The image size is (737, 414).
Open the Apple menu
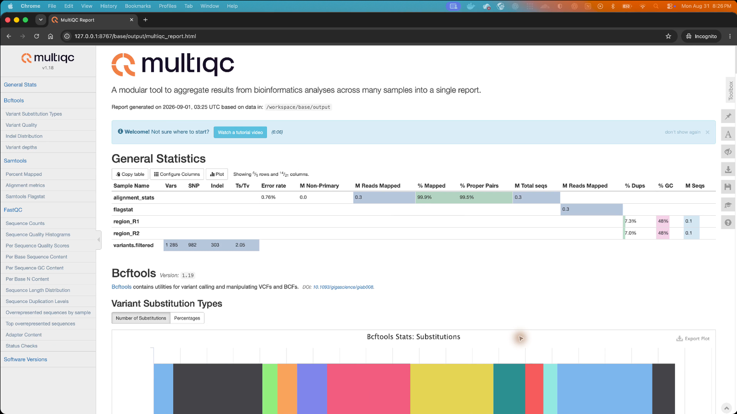click(11, 6)
